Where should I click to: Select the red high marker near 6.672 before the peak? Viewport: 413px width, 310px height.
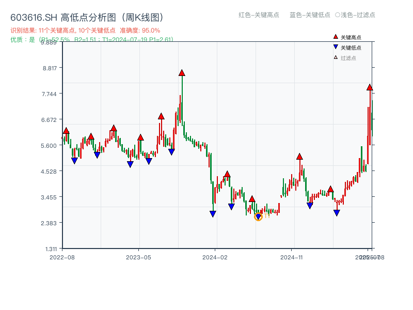(161, 116)
